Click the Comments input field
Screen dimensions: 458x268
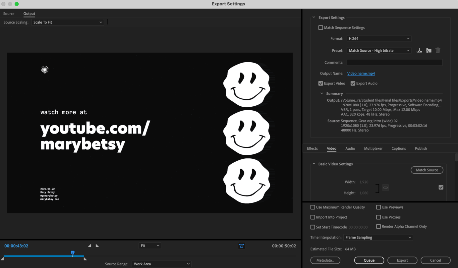[x=394, y=62]
